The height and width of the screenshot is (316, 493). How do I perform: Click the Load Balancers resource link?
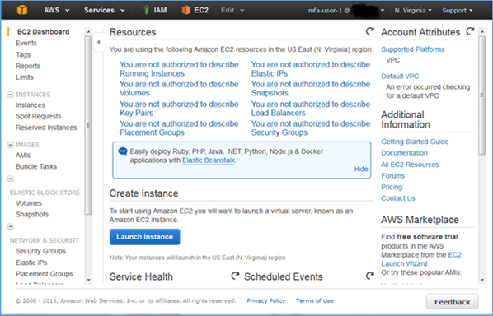(310, 109)
